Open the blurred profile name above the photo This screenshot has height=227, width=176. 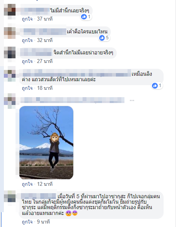72,100
